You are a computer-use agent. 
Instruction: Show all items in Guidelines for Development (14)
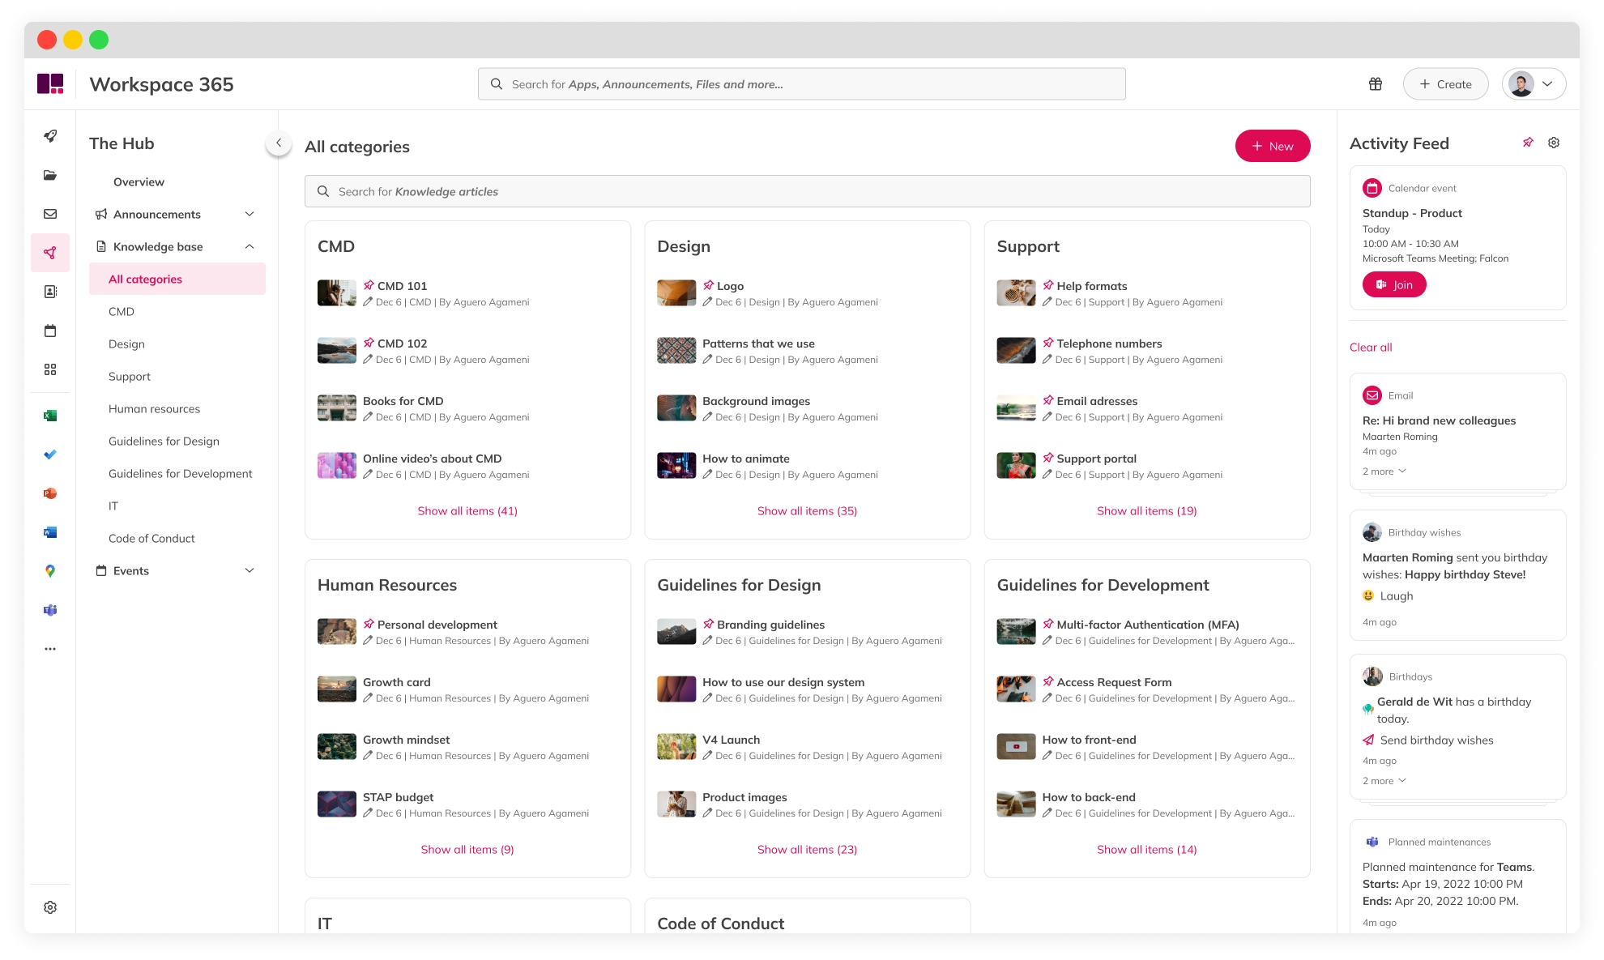(x=1145, y=848)
